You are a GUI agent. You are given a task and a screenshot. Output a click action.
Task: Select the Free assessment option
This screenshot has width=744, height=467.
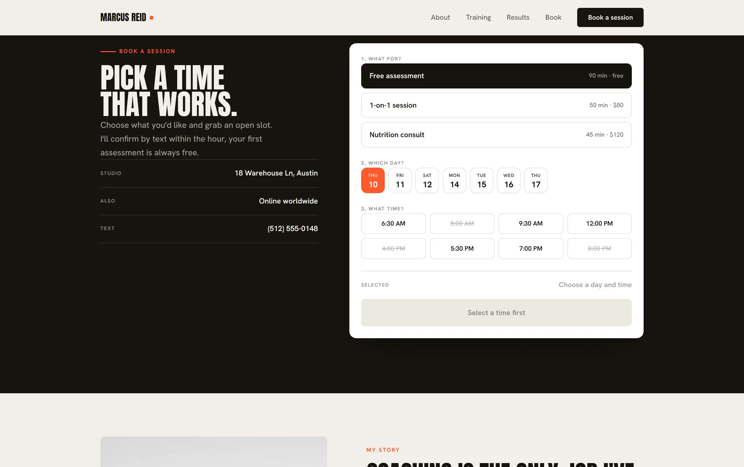(x=496, y=76)
